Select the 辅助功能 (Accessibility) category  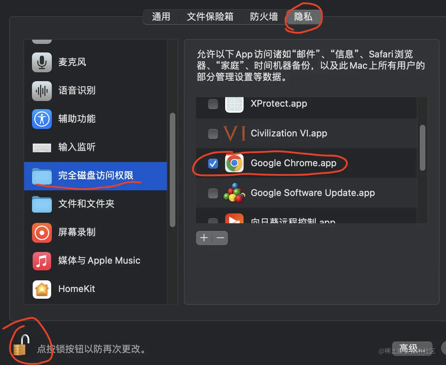[x=77, y=119]
